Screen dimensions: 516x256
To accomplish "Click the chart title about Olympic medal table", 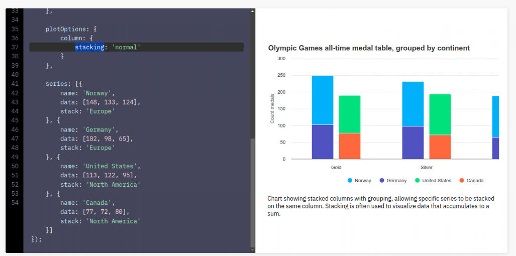I will tap(369, 48).
